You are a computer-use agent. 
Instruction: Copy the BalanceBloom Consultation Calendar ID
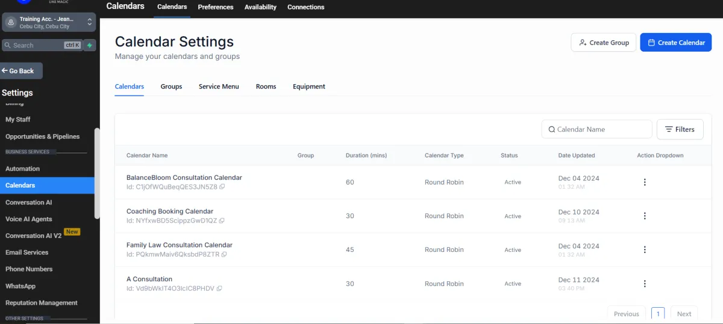pos(222,187)
